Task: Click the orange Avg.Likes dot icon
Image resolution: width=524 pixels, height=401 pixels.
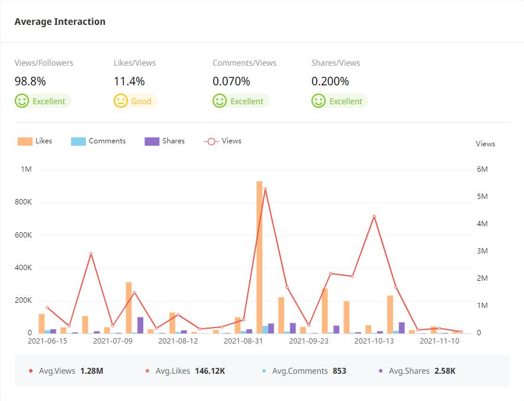Action: (147, 371)
